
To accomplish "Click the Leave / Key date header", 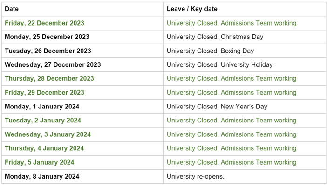I will tap(192, 9).
